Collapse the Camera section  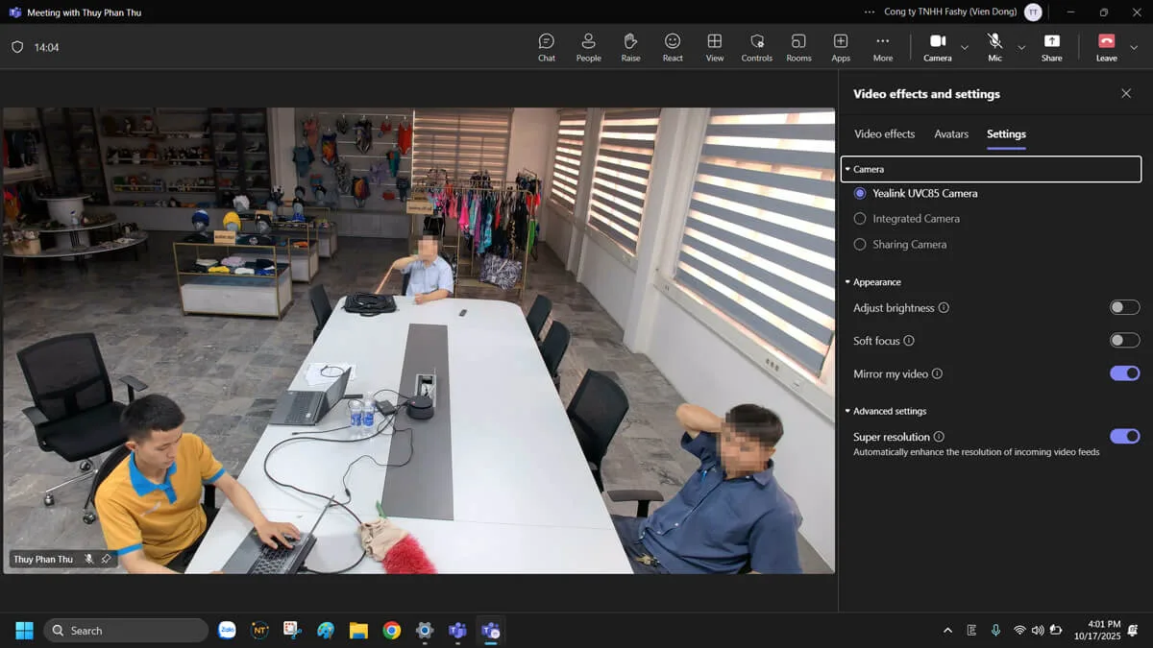(869, 169)
